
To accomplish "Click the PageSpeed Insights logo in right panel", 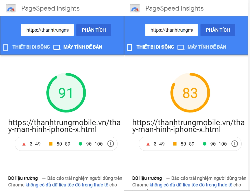I will pos(135,8).
